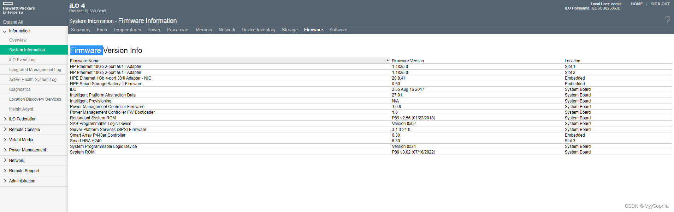The image size is (674, 212).
Task: Click the Firmware Name sort arrow
Action: [387, 61]
